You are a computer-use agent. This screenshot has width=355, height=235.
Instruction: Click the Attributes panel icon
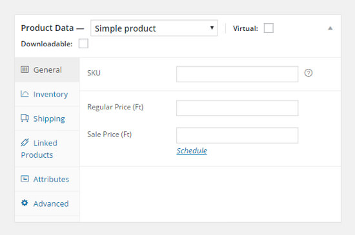tap(25, 179)
